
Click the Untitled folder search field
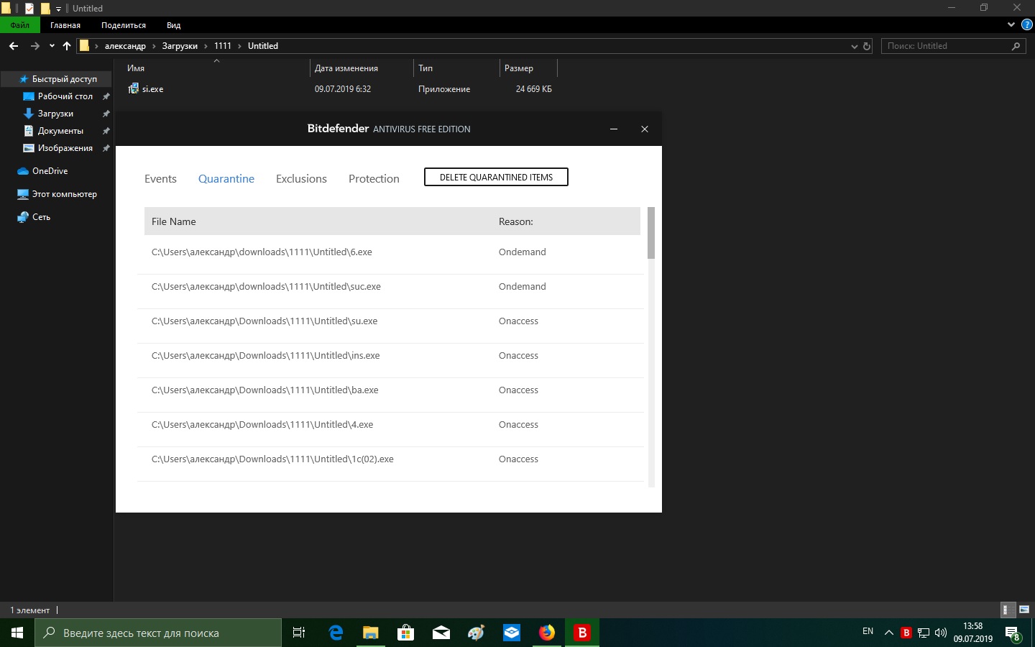[945, 46]
